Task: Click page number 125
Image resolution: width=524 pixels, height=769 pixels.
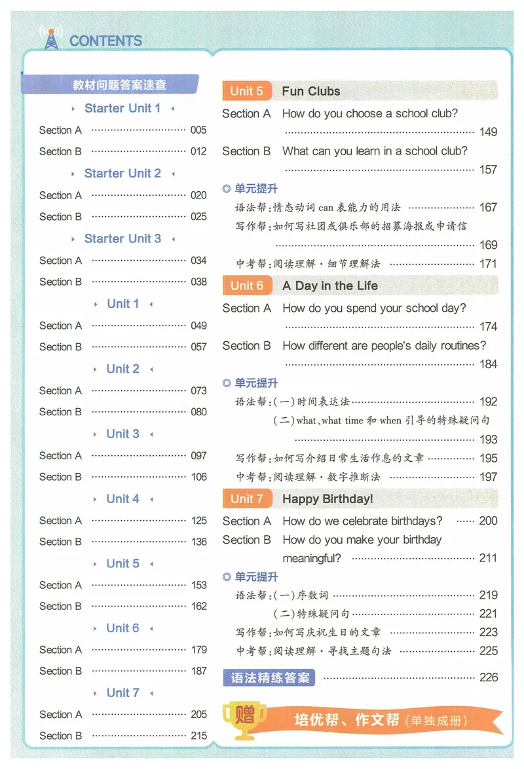Action: click(x=198, y=520)
